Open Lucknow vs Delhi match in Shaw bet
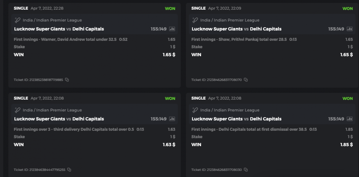This screenshot has height=177, width=359. coord(236,29)
